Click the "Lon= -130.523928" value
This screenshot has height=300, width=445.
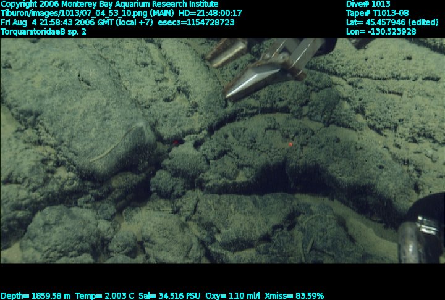point(381,31)
